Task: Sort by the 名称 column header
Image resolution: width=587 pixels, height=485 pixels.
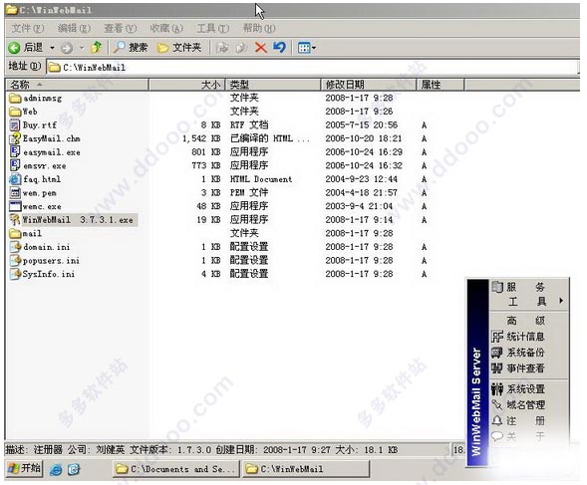Action: click(x=77, y=85)
